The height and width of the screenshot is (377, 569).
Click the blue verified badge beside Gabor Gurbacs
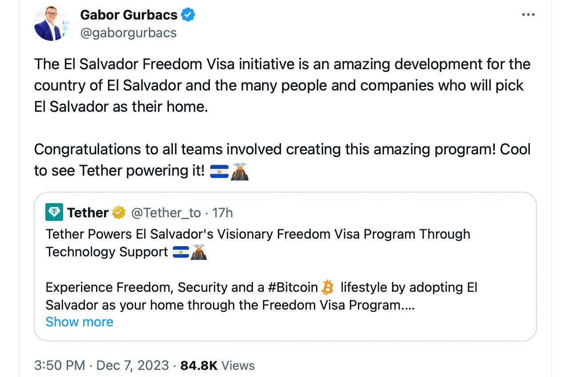(188, 15)
